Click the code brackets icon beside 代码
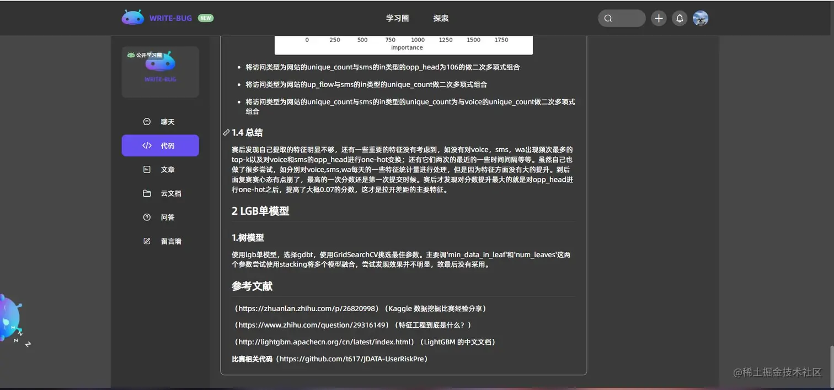 (147, 146)
